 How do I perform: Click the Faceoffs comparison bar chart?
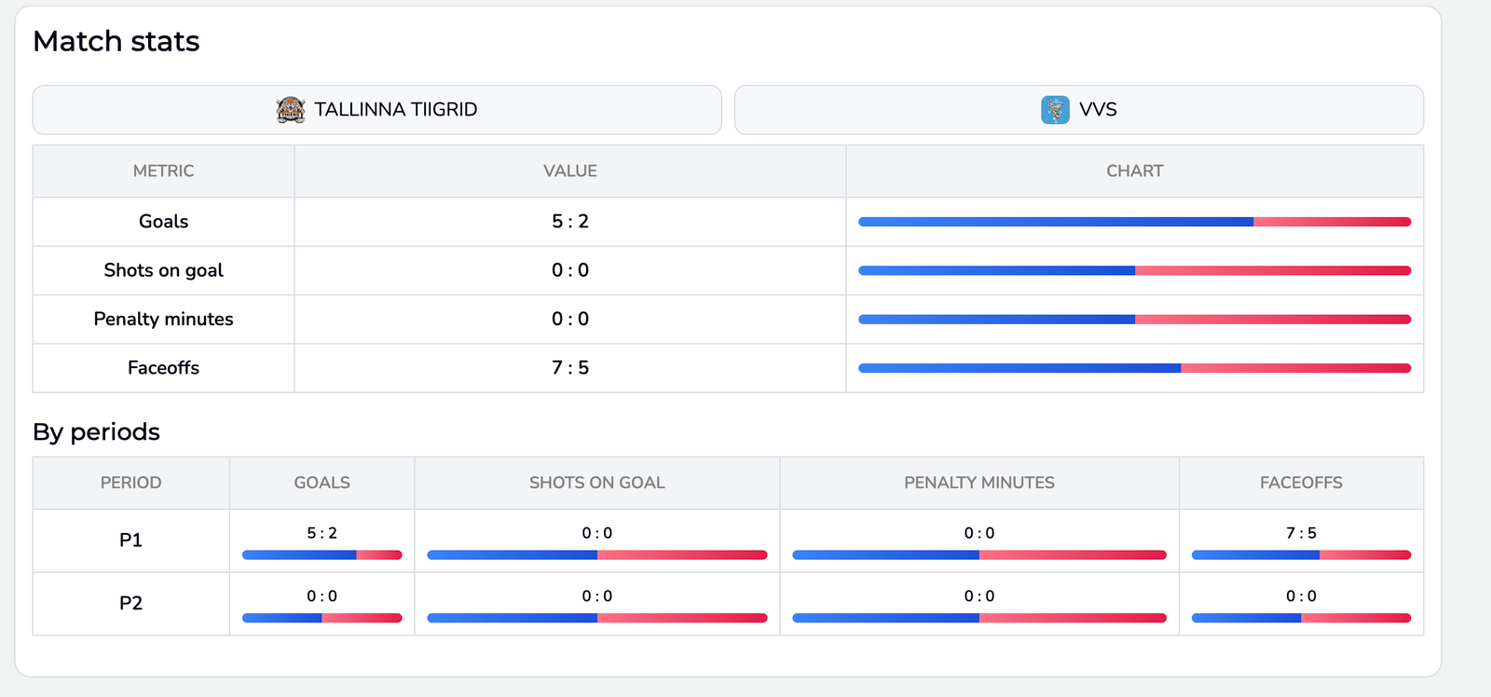[x=1133, y=367]
